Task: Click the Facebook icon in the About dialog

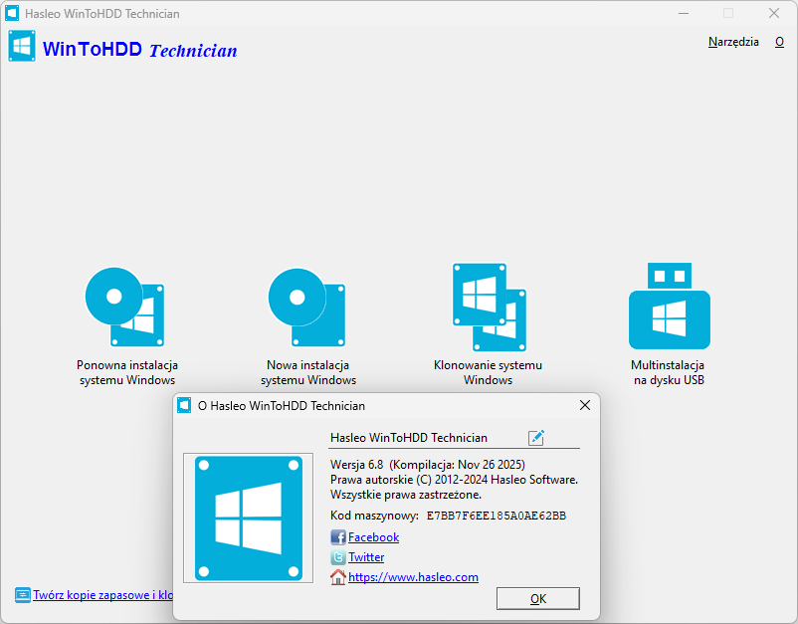Action: [338, 537]
